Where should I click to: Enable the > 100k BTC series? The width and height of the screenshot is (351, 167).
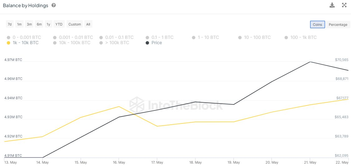[114, 43]
